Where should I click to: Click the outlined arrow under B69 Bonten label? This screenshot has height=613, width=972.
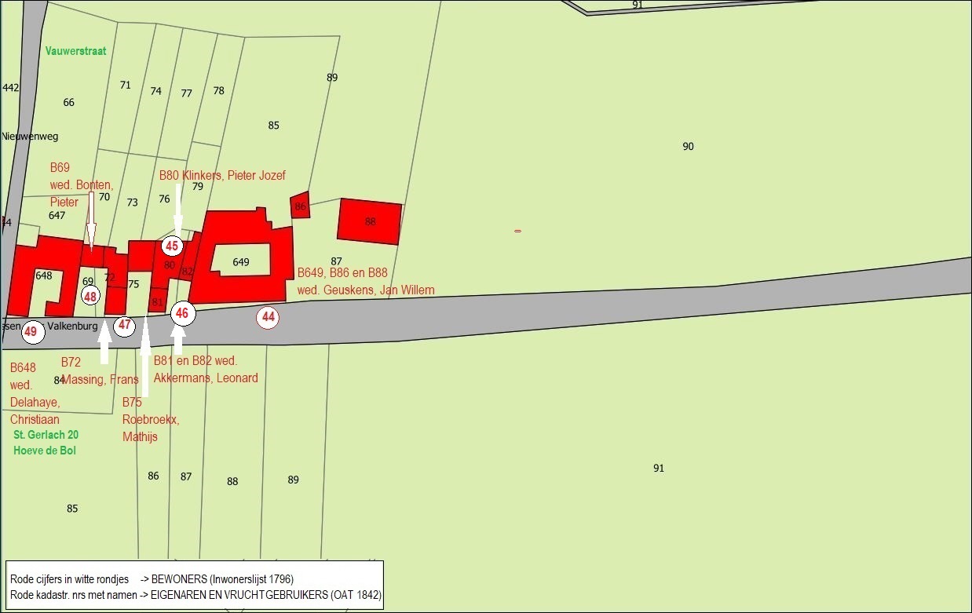tap(91, 220)
